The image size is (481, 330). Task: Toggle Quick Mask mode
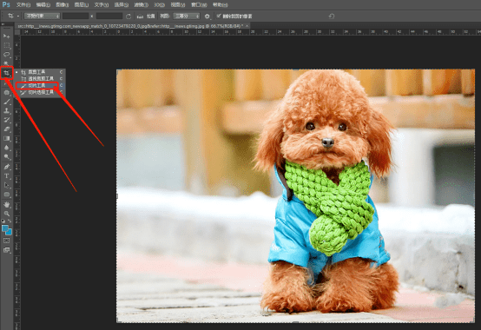click(x=6, y=241)
